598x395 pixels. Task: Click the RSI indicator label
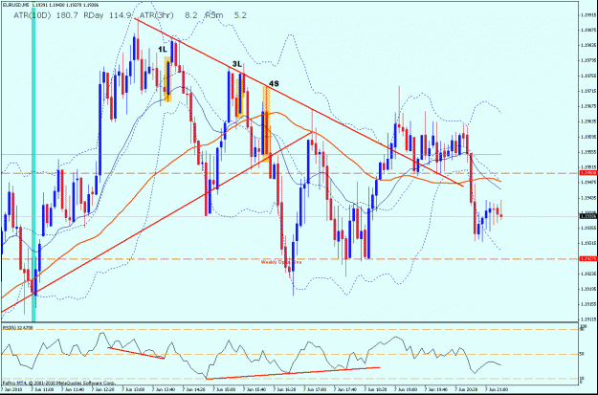coord(18,327)
